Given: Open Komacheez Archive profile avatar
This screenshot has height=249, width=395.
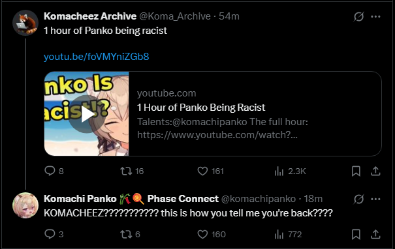Looking at the screenshot, I should click(x=25, y=23).
